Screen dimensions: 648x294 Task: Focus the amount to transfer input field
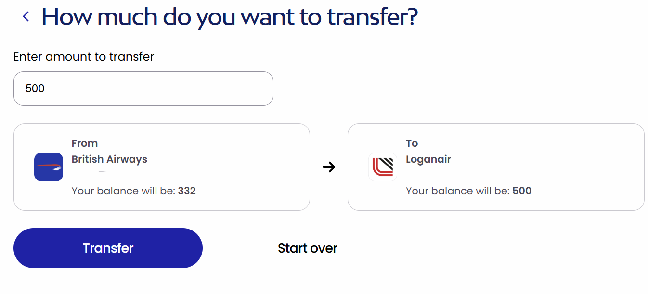coord(143,89)
